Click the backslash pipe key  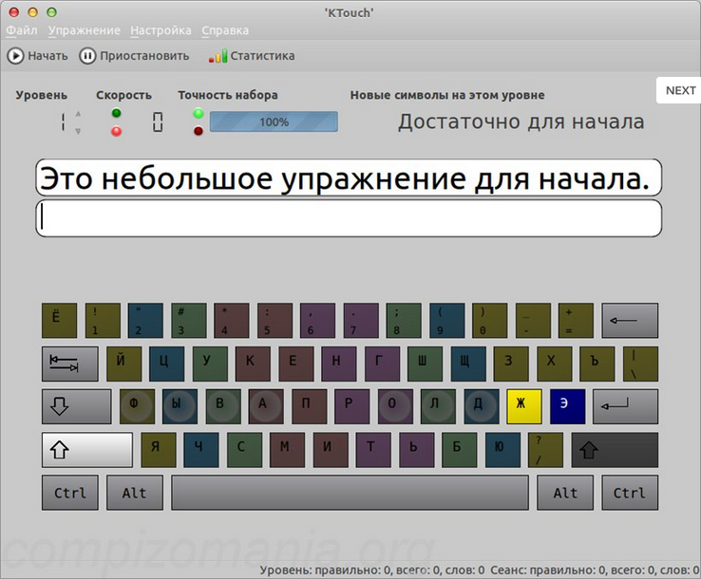pyautogui.click(x=640, y=364)
